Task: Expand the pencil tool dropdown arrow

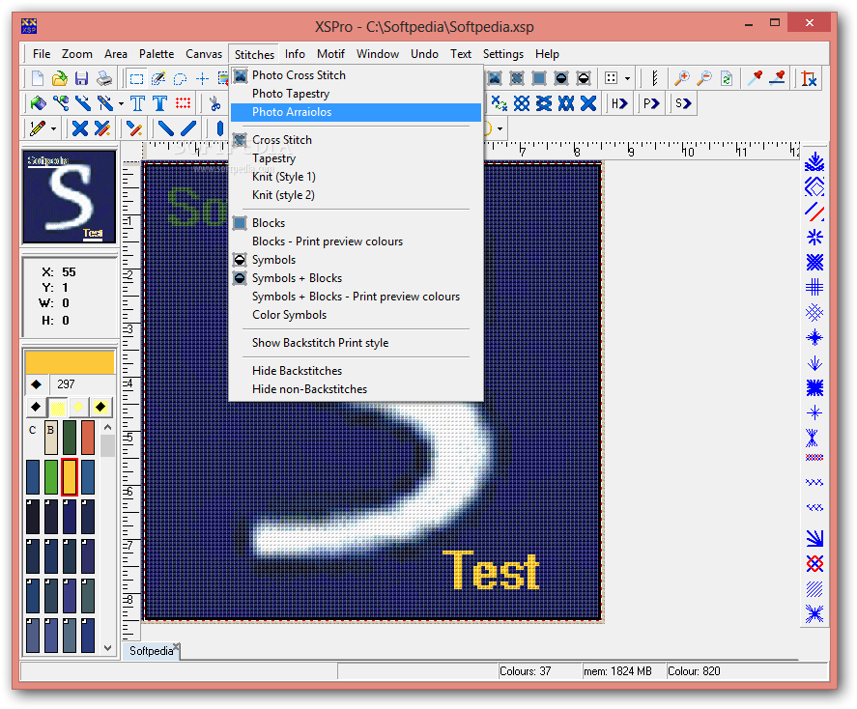Action: point(53,129)
